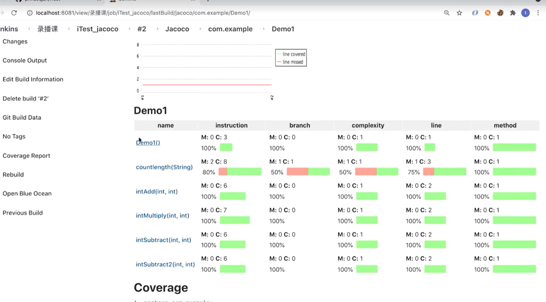546x302 pixels.
Task: Open the intAdd(int, int) method link
Action: (157, 191)
